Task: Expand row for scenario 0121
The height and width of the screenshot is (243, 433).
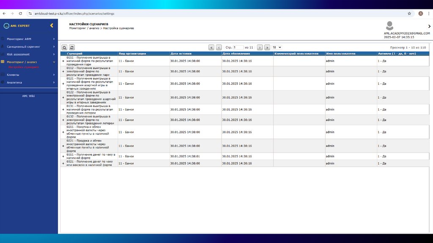Action: click(x=63, y=84)
